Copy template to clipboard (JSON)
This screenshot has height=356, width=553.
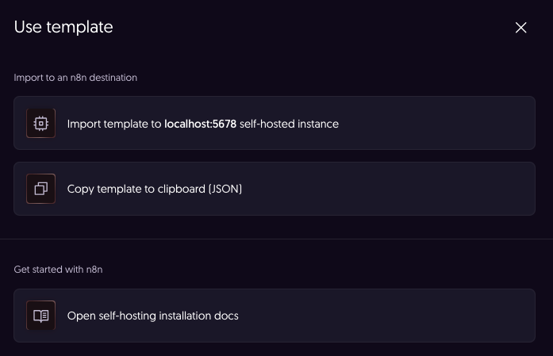[275, 189]
